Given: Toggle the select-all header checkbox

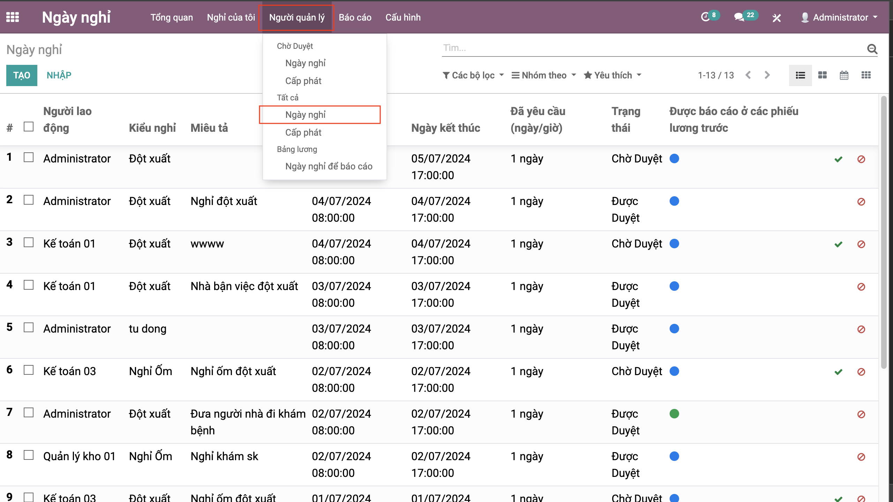Looking at the screenshot, I should 29,127.
